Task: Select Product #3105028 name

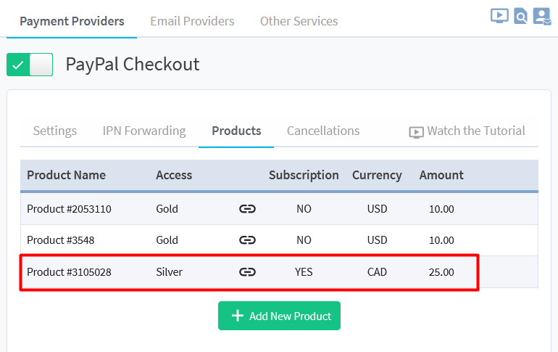Action: pyautogui.click(x=69, y=272)
